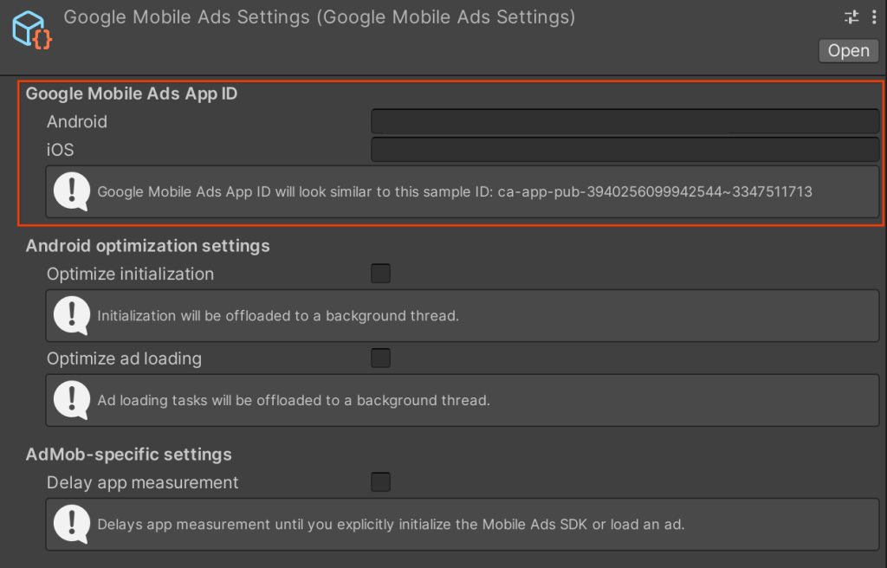Open the preset selector sliders icon
This screenshot has height=568, width=887.
[x=851, y=17]
